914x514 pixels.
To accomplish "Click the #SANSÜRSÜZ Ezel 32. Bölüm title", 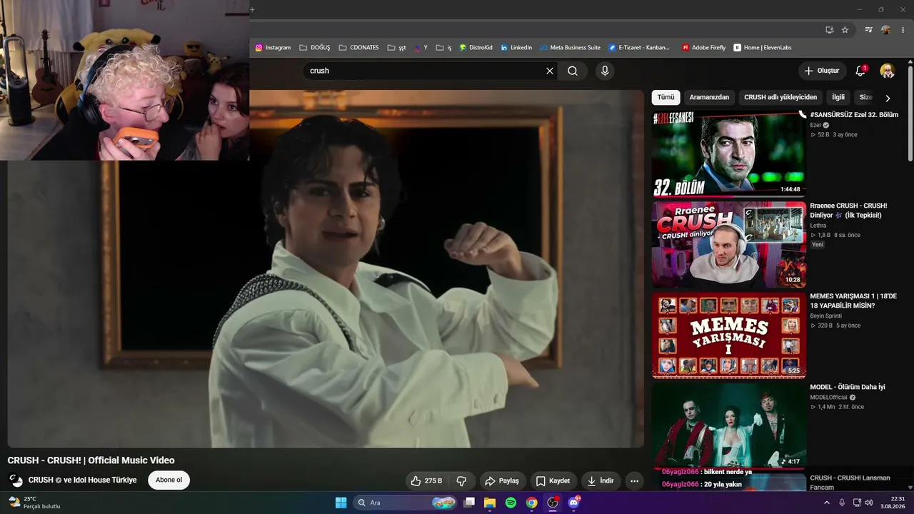I will pos(854,115).
